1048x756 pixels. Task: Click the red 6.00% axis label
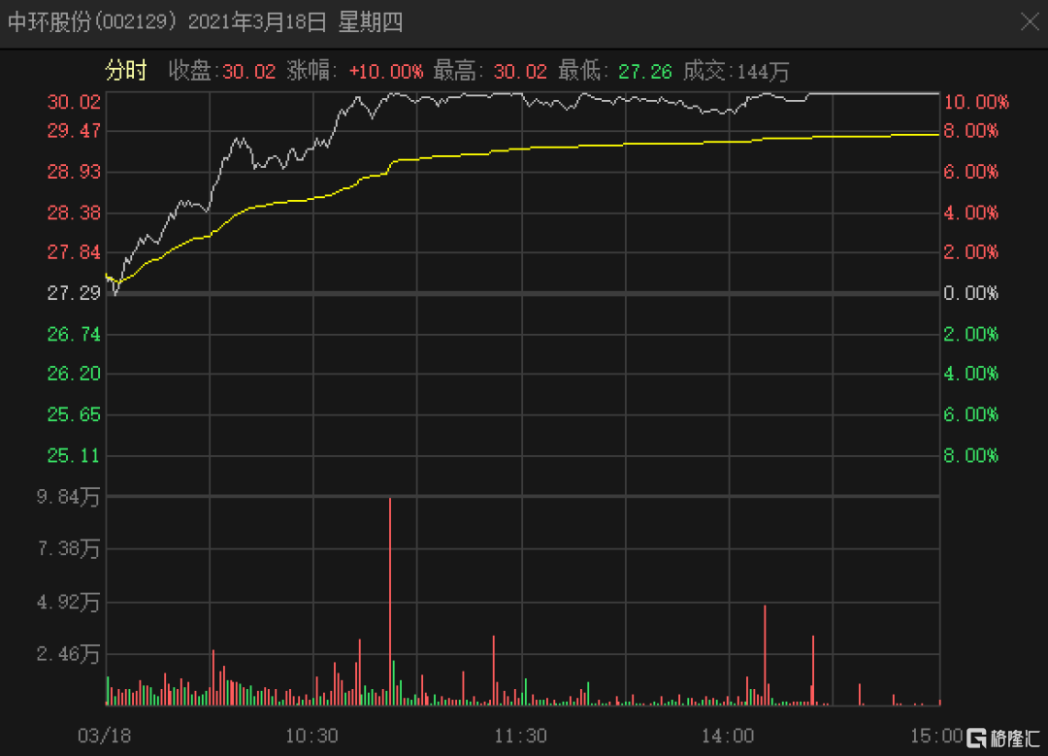coord(970,172)
